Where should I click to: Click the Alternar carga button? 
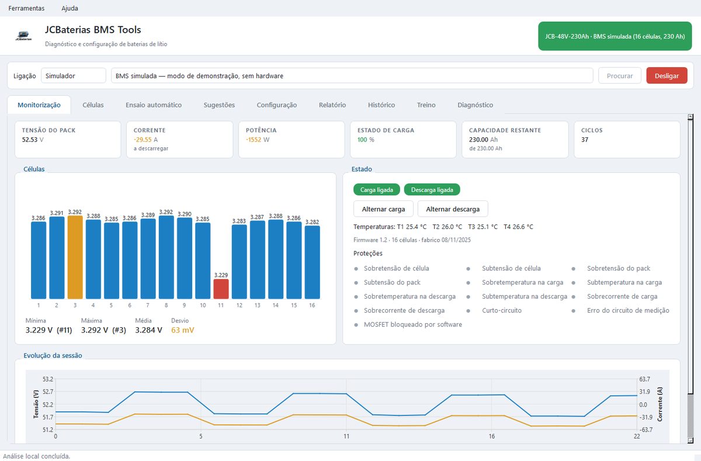pyautogui.click(x=384, y=209)
